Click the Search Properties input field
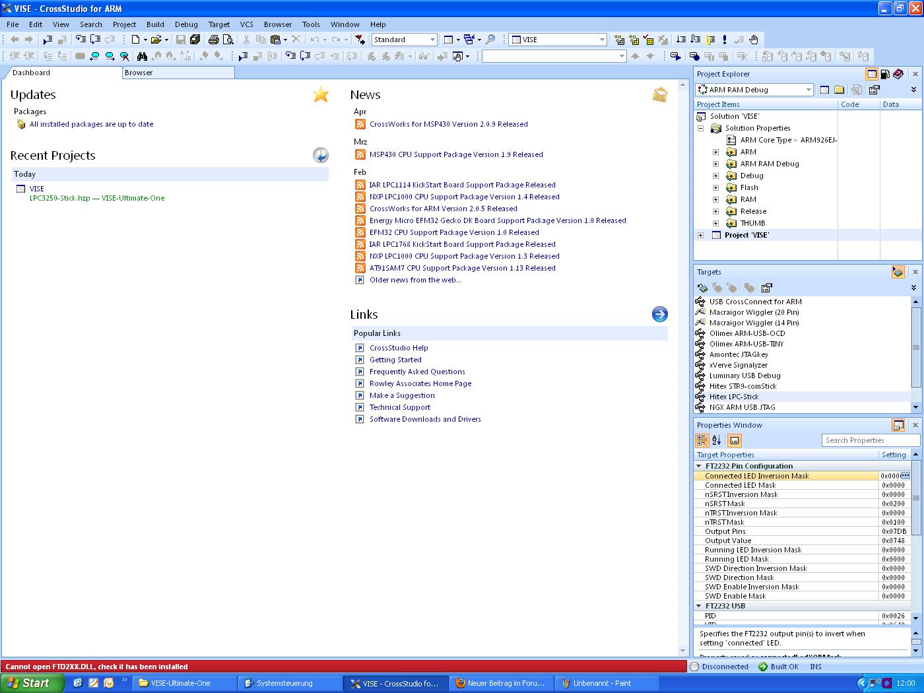Screen dimensions: 924x693 tap(871, 440)
